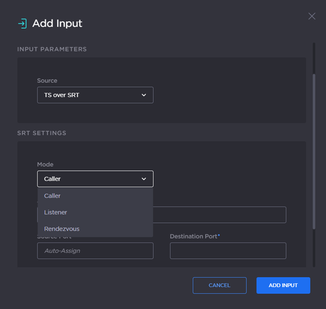Click the chevron arrow on Mode dropdown

143,179
